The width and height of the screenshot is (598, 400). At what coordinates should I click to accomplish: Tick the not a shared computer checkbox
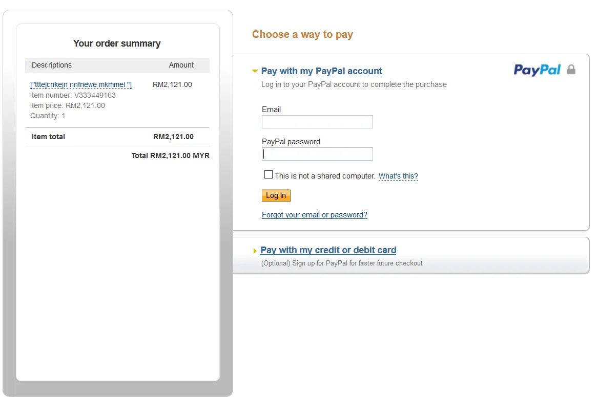269,175
